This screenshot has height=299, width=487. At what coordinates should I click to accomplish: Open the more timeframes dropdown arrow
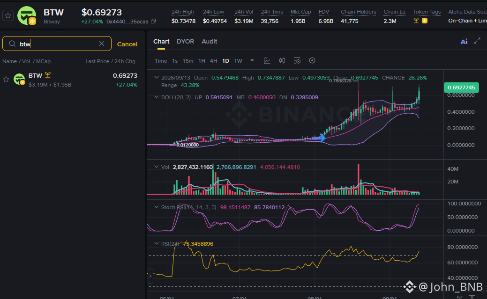pos(252,60)
